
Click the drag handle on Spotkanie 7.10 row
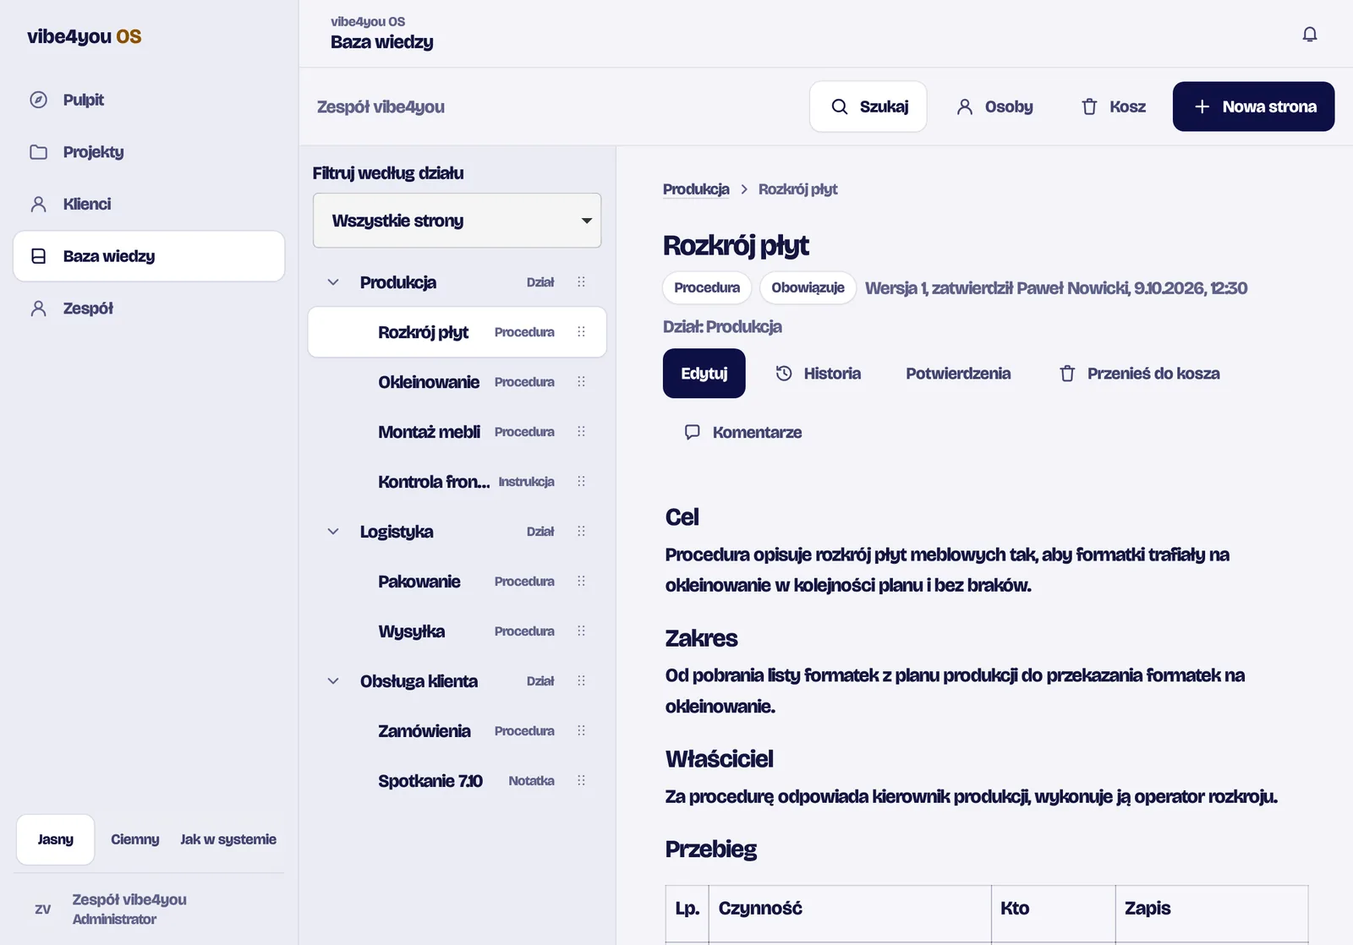click(x=581, y=781)
